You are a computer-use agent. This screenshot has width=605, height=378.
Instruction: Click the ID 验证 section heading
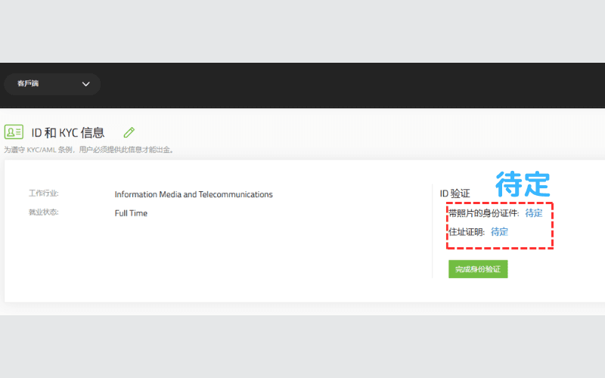(x=455, y=194)
